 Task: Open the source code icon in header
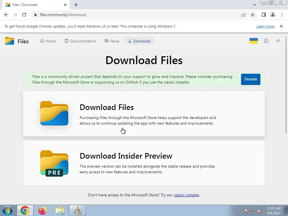(x=278, y=41)
